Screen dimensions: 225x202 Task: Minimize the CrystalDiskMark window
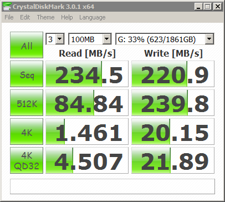198,7
